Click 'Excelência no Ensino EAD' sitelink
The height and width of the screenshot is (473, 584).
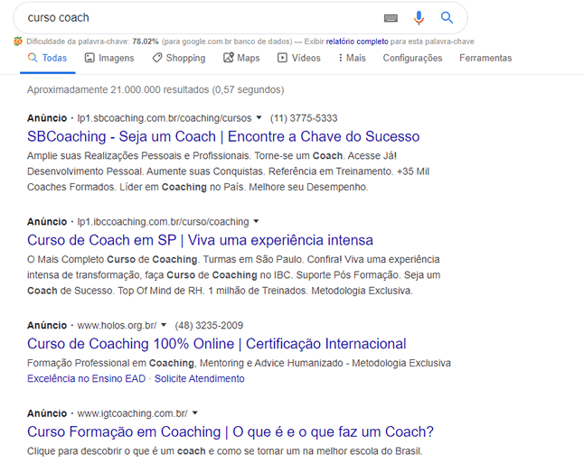tap(86, 378)
